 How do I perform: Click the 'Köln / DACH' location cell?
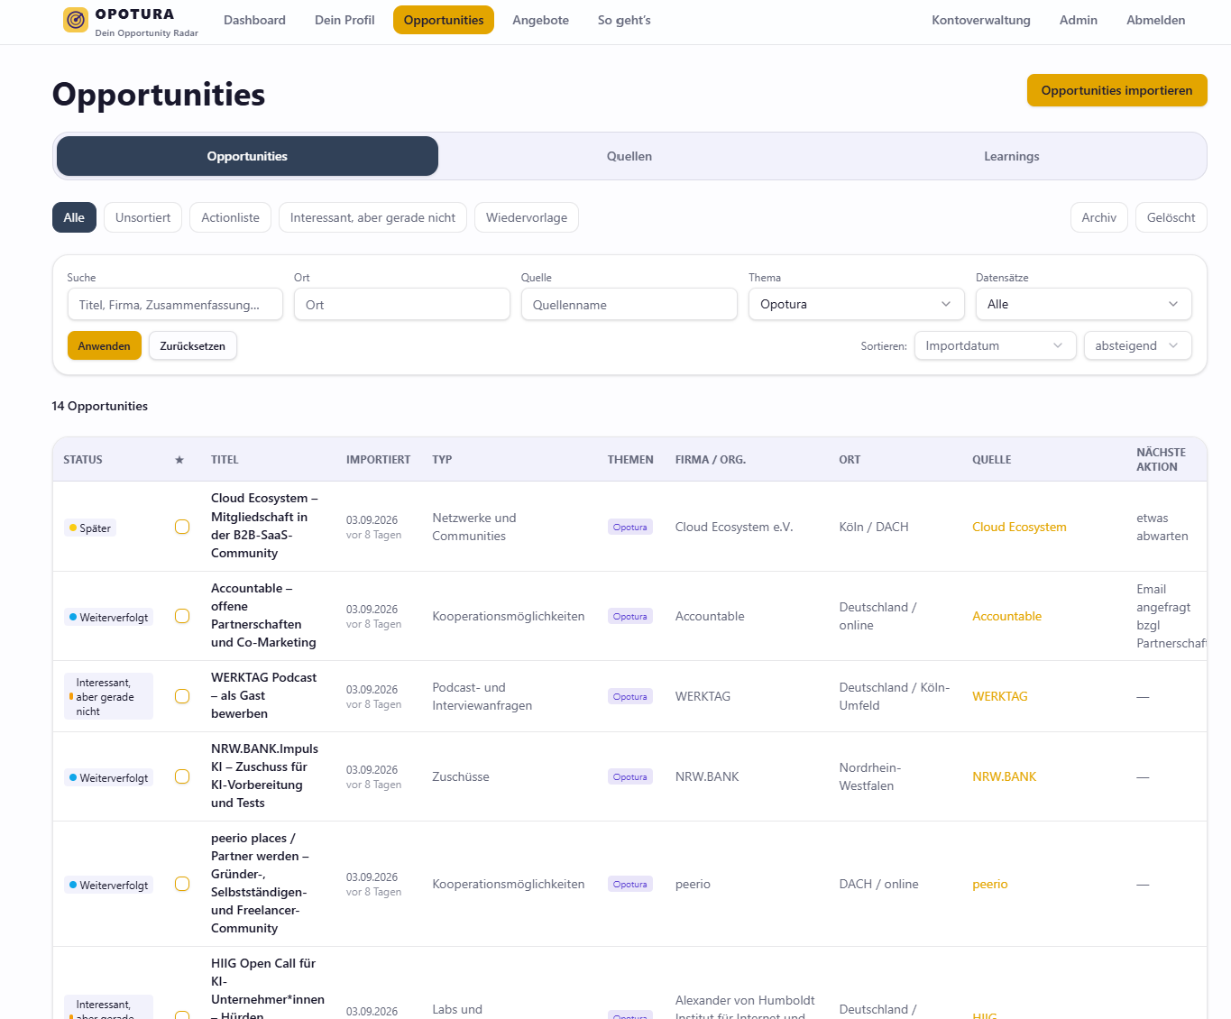(x=874, y=527)
